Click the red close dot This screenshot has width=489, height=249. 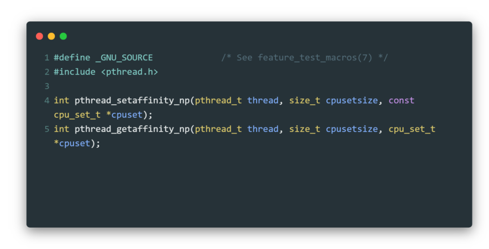(39, 36)
